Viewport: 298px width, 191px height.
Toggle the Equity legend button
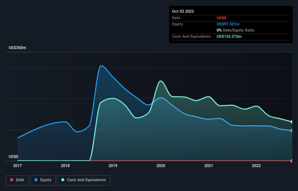pyautogui.click(x=43, y=180)
